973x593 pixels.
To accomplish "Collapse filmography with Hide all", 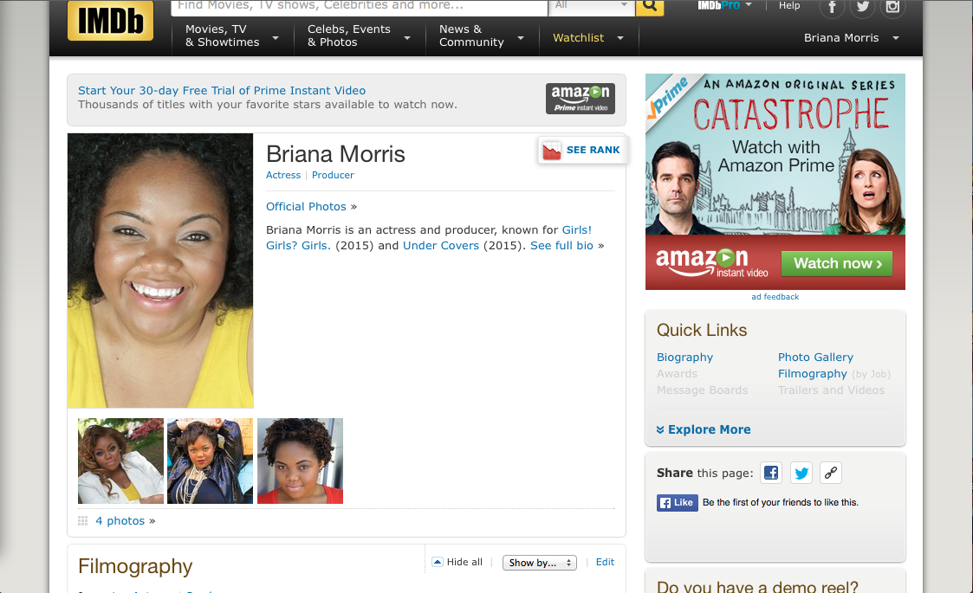I will point(457,562).
